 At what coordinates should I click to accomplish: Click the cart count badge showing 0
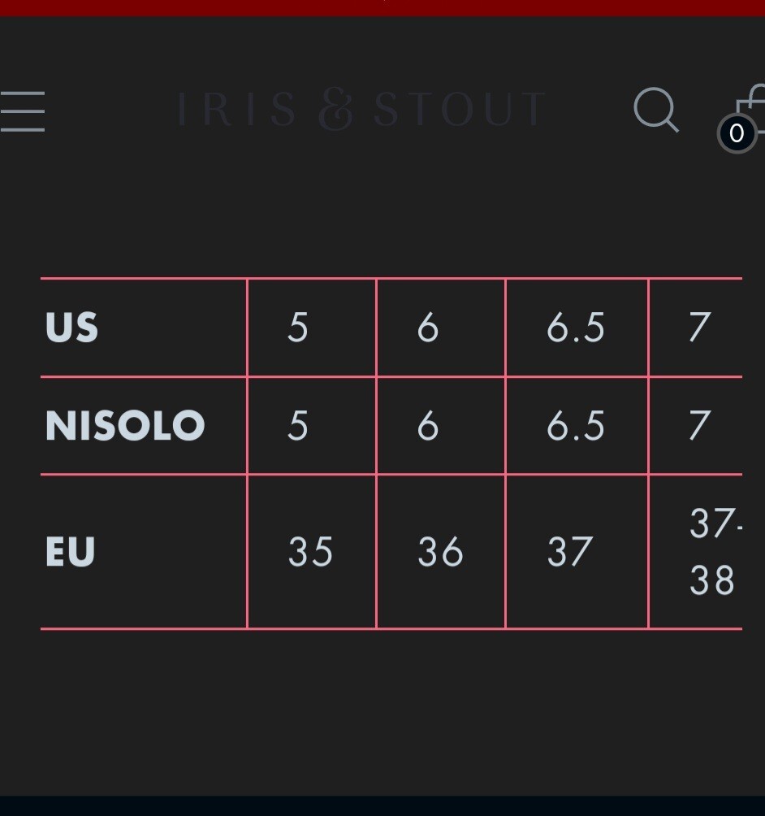pos(737,134)
